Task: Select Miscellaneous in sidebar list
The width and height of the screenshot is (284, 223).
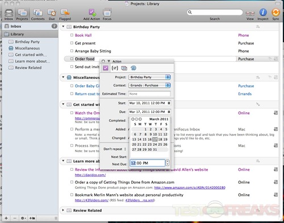Action: 27,48
